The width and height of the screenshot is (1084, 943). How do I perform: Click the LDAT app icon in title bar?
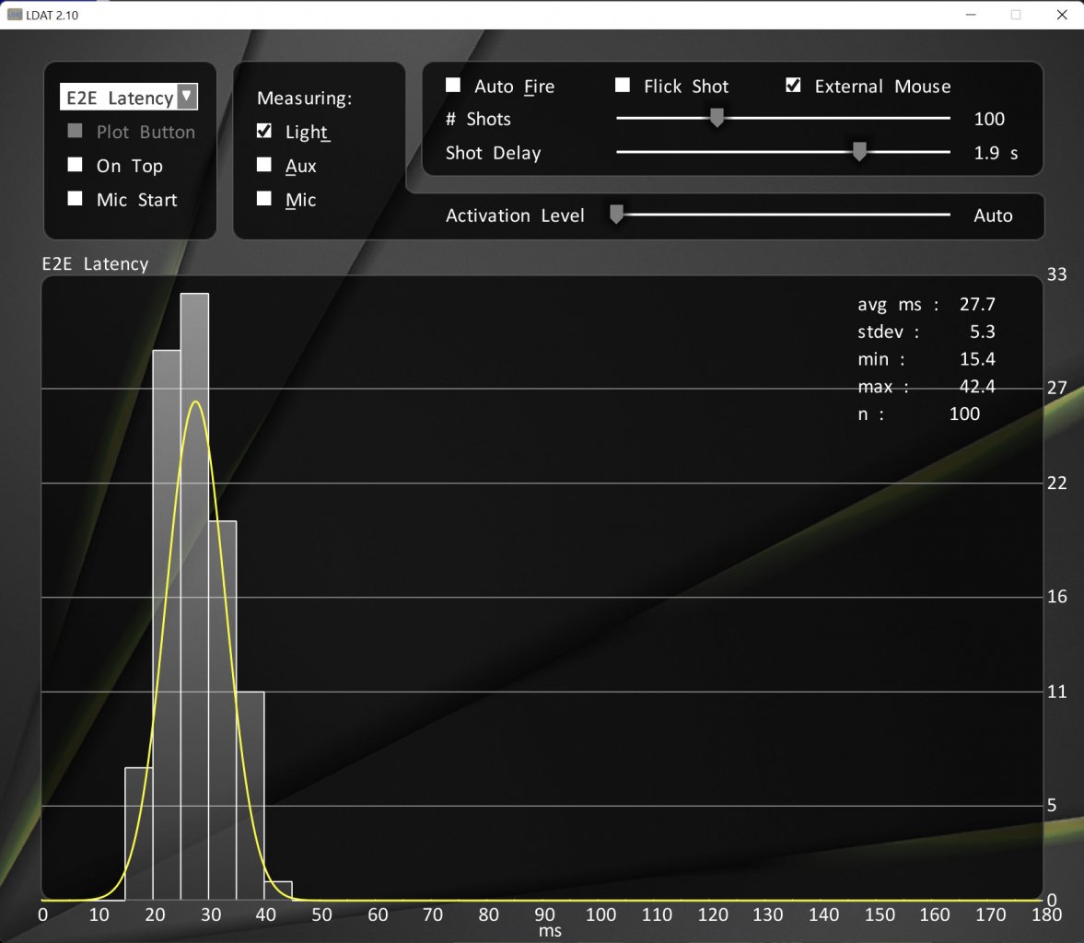pos(14,15)
